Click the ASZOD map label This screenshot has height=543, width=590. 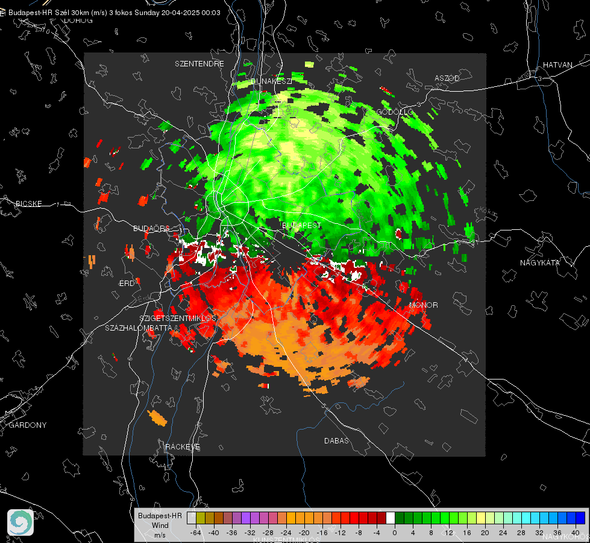click(447, 78)
